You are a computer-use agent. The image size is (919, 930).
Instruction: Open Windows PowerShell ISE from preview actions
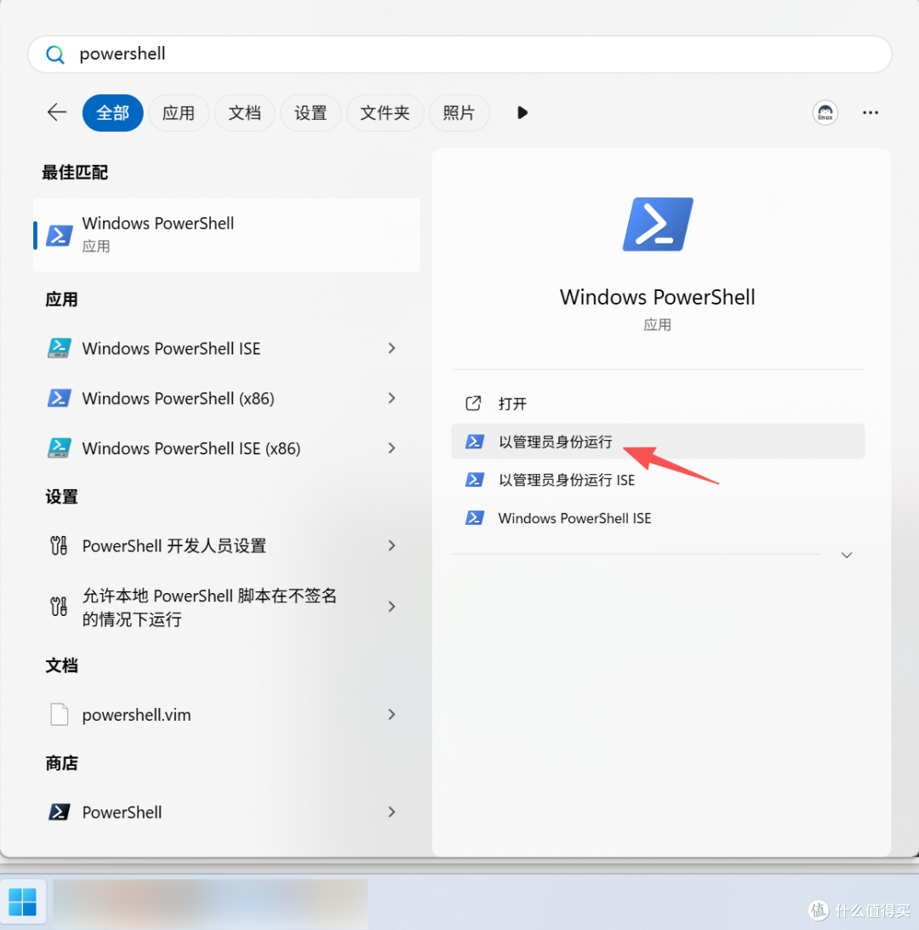(x=658, y=518)
